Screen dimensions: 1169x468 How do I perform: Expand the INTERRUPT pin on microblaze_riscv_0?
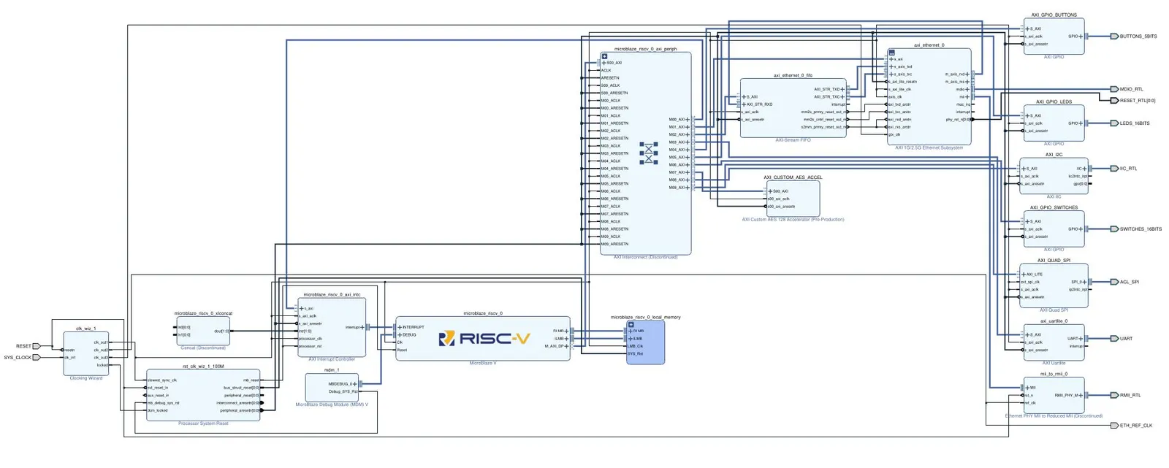coord(400,327)
